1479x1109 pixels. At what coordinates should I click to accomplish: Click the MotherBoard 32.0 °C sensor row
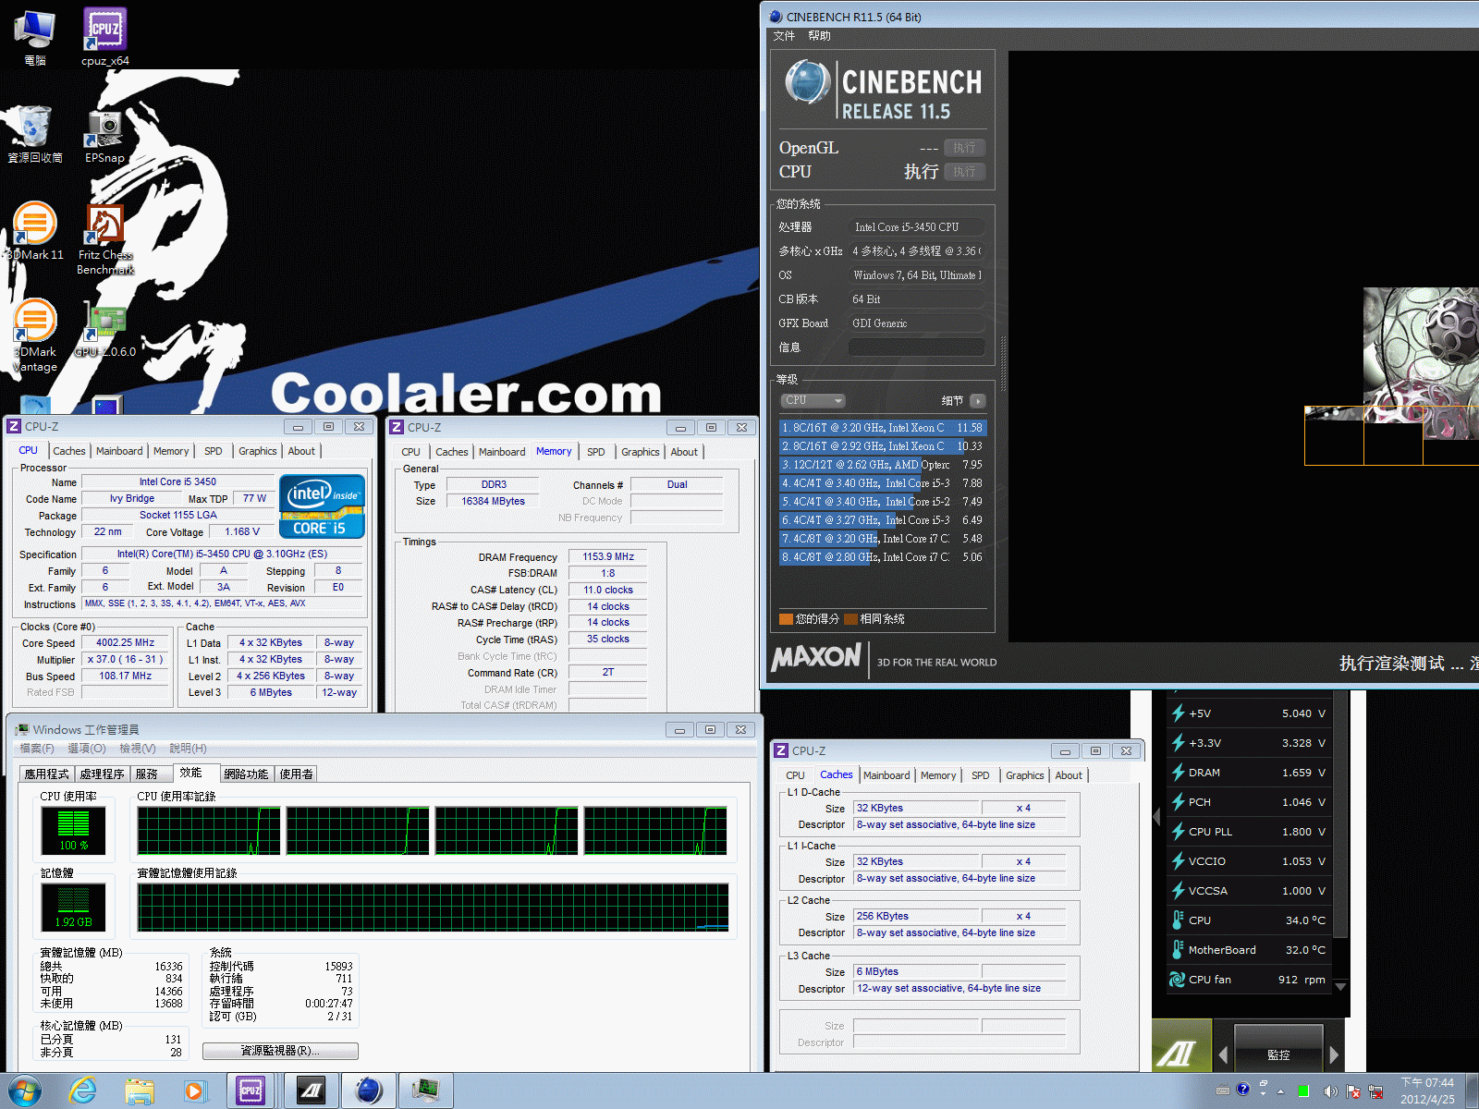pos(1249,950)
